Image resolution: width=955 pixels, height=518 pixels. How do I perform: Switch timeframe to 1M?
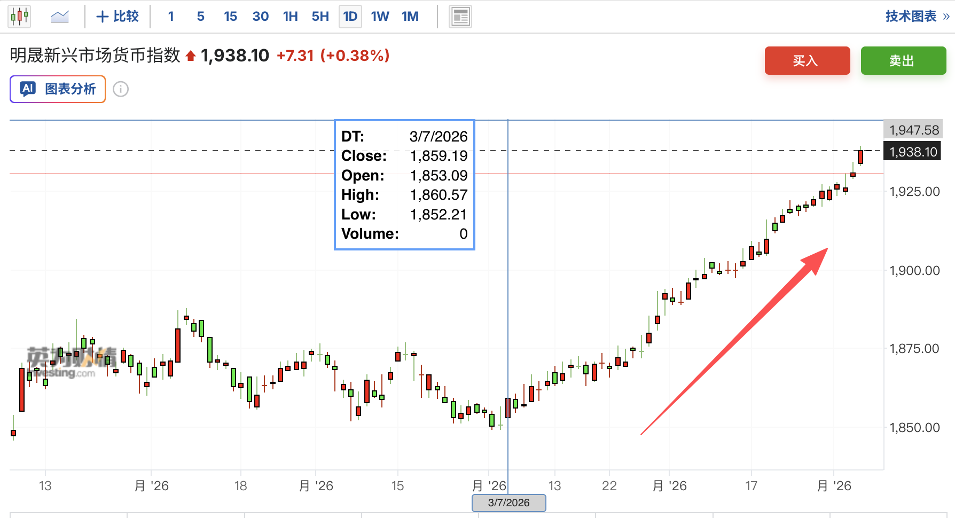coord(410,17)
